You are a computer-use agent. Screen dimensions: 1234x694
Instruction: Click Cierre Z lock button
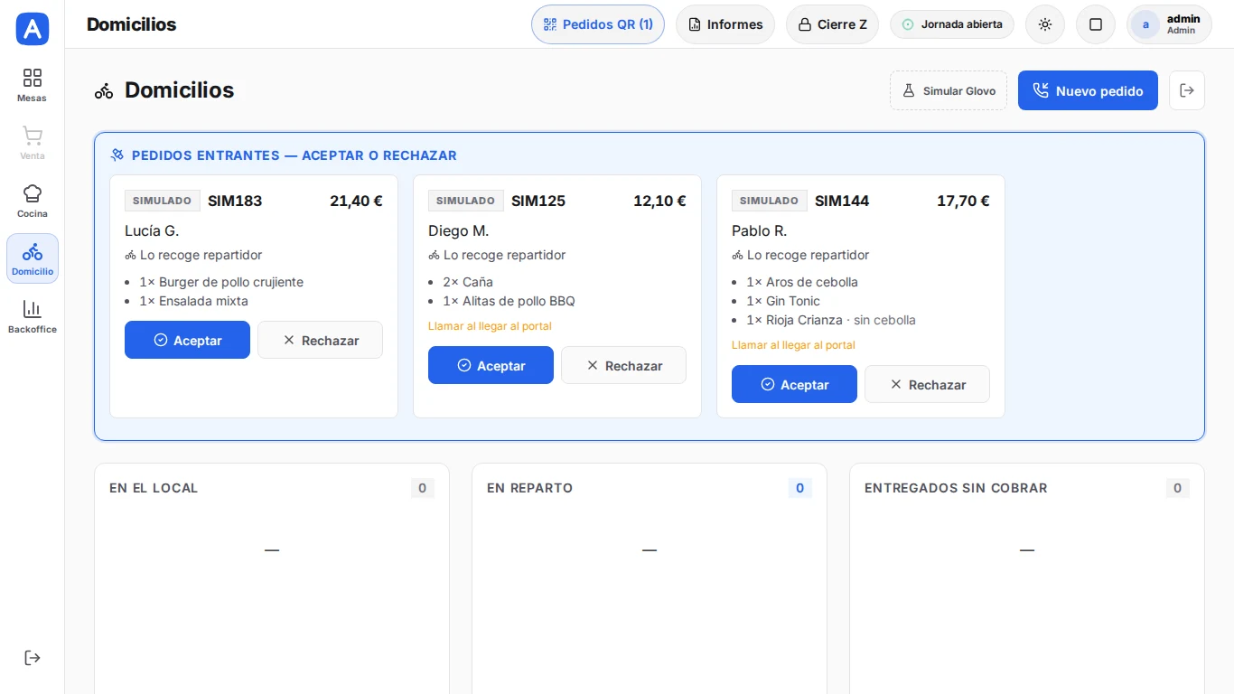(832, 24)
